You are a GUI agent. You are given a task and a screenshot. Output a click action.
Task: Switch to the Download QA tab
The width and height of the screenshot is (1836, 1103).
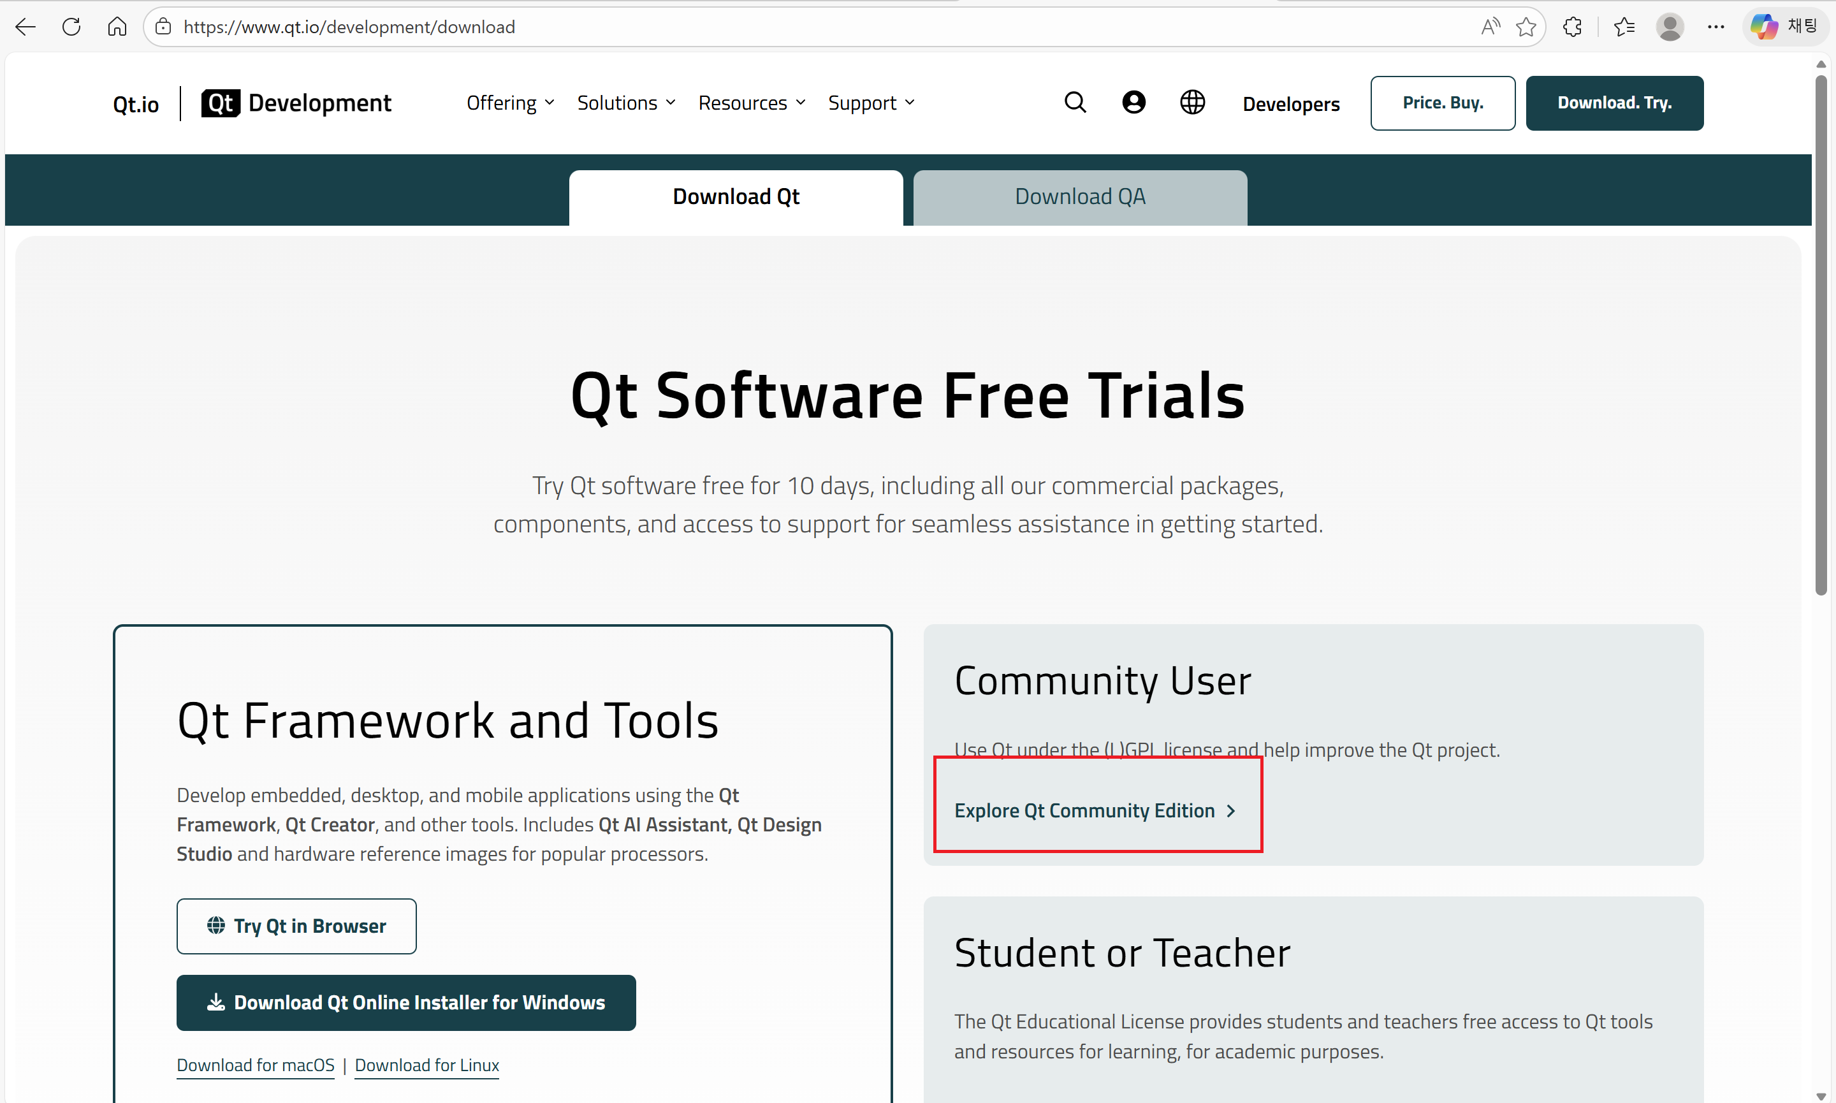coord(1080,197)
